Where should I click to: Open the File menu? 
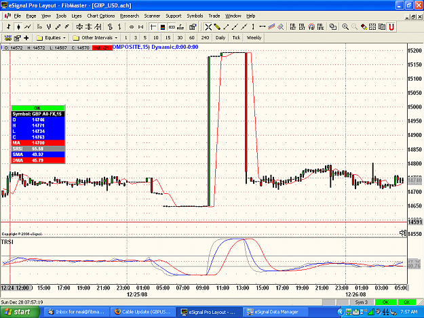coord(18,16)
